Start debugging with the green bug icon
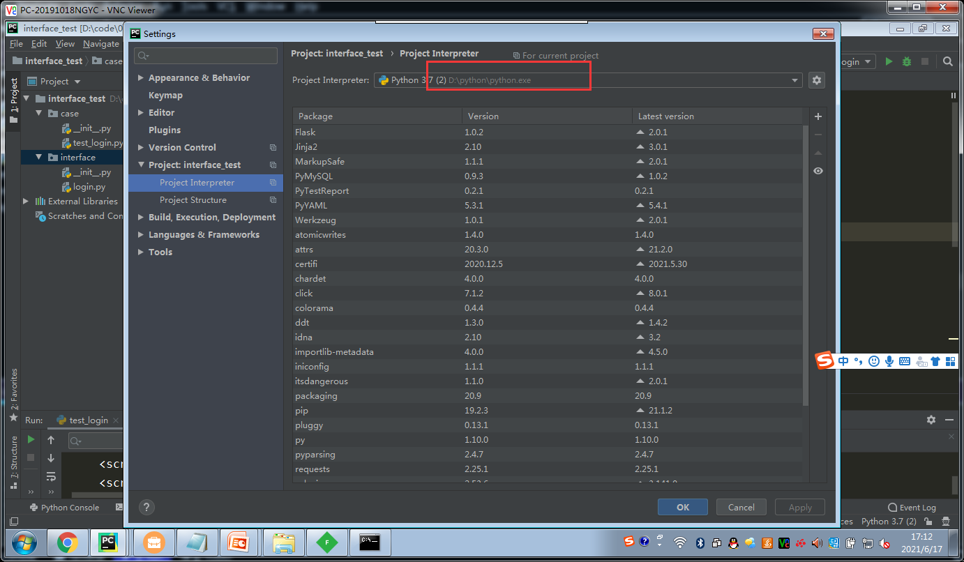 pyautogui.click(x=907, y=61)
